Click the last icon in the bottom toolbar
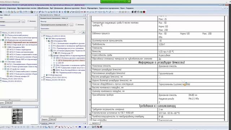Image resolution: width=231 pixels, height=130 pixels. (101, 127)
